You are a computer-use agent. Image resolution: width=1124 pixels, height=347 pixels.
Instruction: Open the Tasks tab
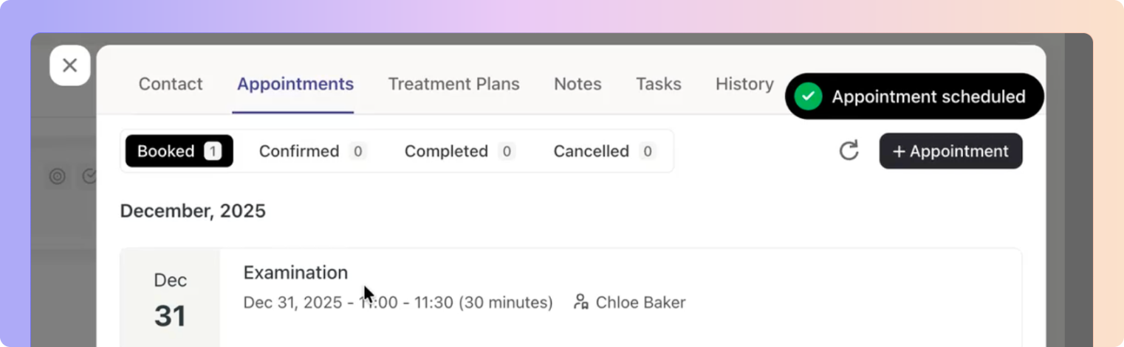click(x=658, y=84)
